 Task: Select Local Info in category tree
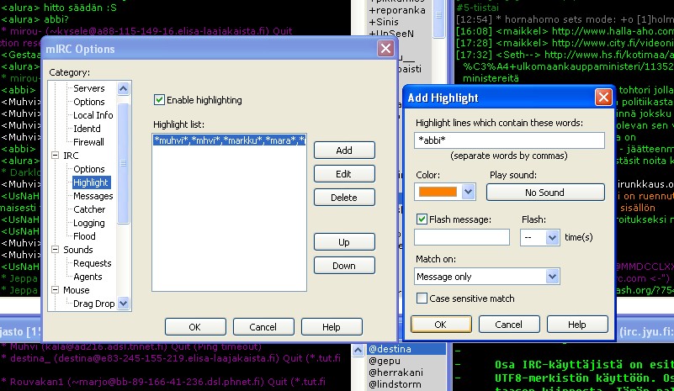click(x=93, y=115)
